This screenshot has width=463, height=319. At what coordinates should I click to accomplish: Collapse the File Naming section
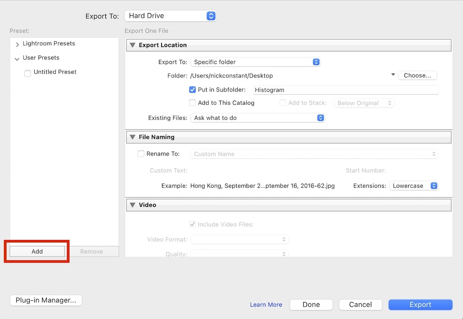(133, 137)
